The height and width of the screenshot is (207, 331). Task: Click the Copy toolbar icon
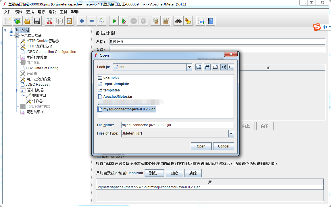click(x=59, y=21)
